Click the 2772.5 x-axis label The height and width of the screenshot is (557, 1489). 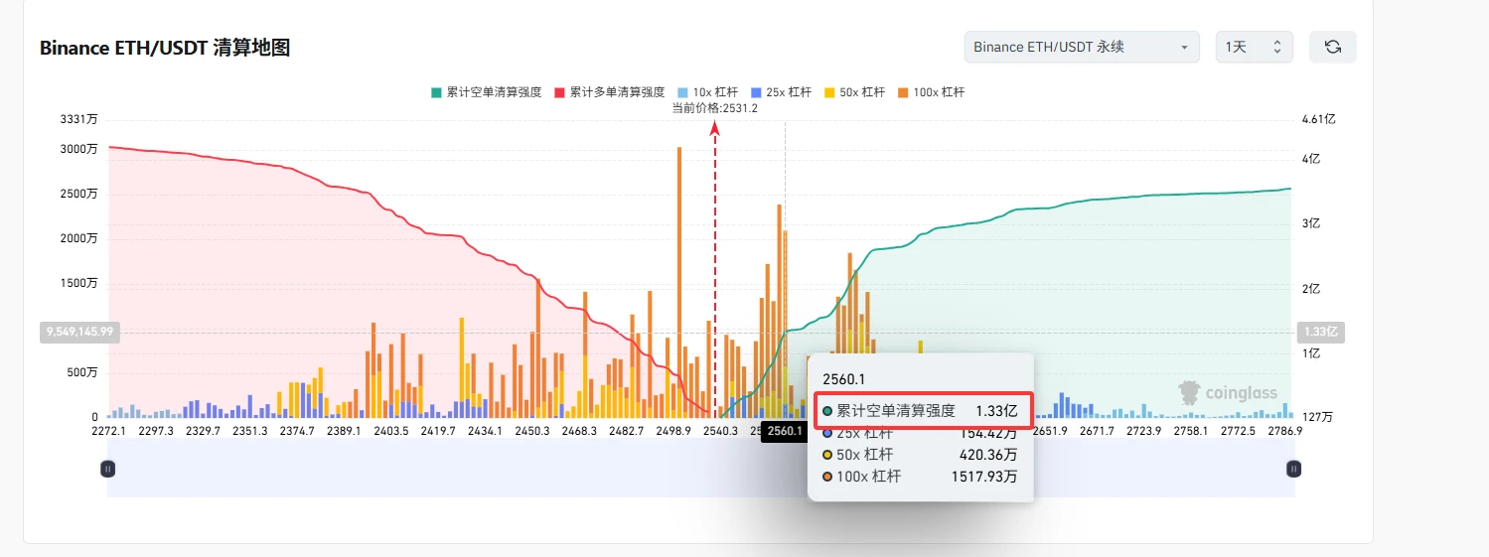click(1239, 431)
